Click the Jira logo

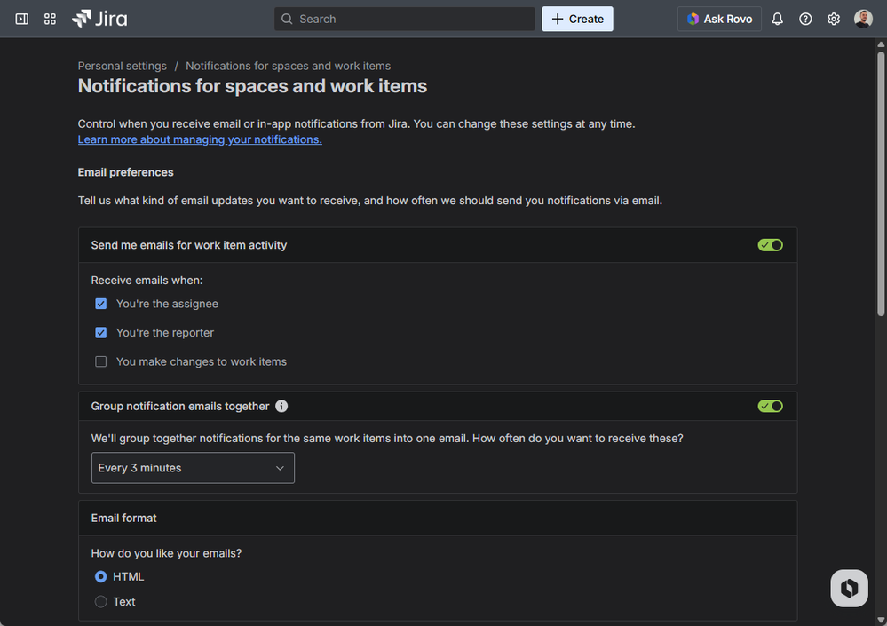point(99,19)
